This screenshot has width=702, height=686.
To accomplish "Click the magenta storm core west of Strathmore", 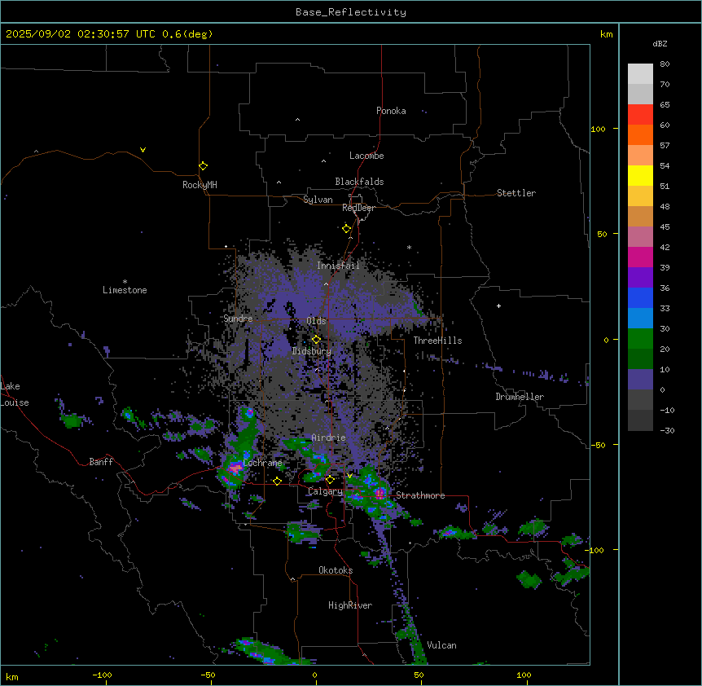I will click(x=380, y=494).
